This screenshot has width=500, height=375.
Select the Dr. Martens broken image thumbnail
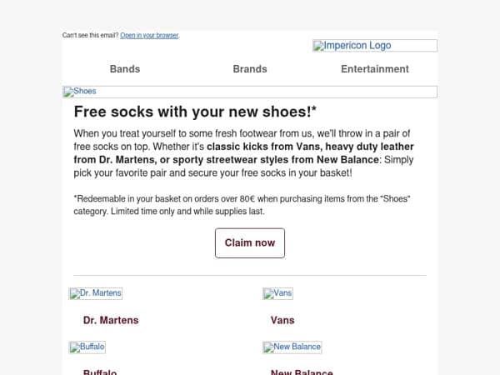(95, 293)
